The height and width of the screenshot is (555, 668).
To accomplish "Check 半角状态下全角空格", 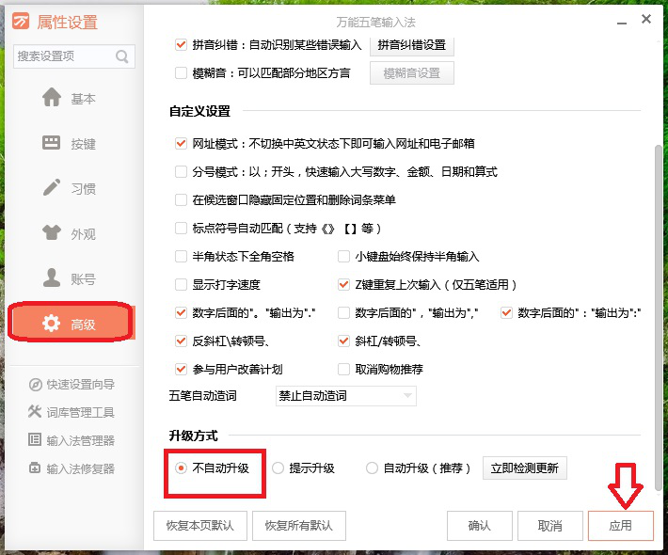I will point(181,257).
